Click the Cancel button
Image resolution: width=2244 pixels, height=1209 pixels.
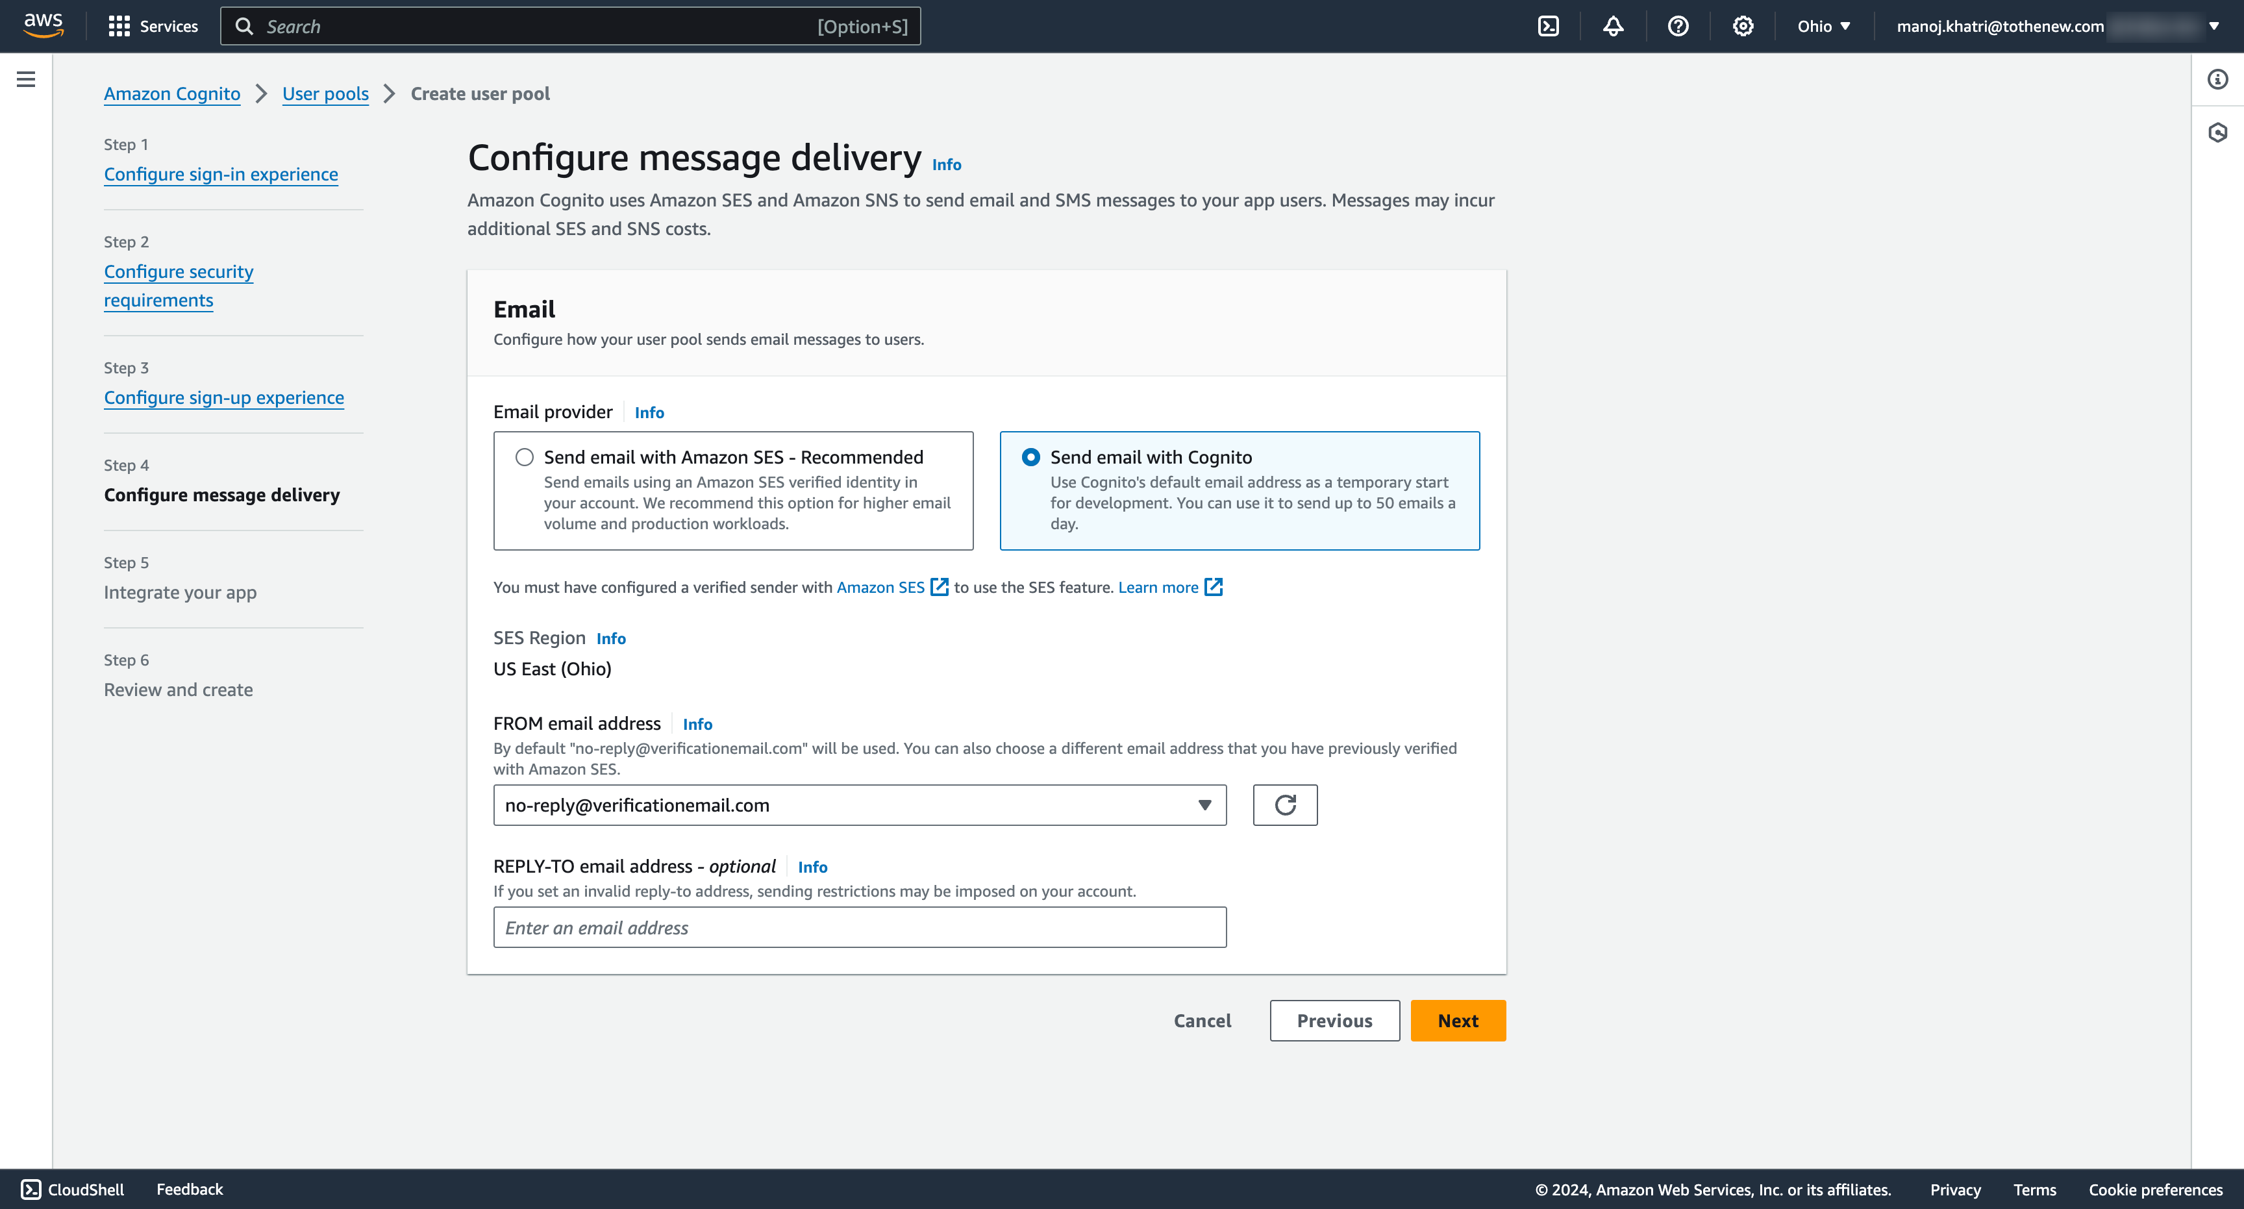tap(1202, 1020)
